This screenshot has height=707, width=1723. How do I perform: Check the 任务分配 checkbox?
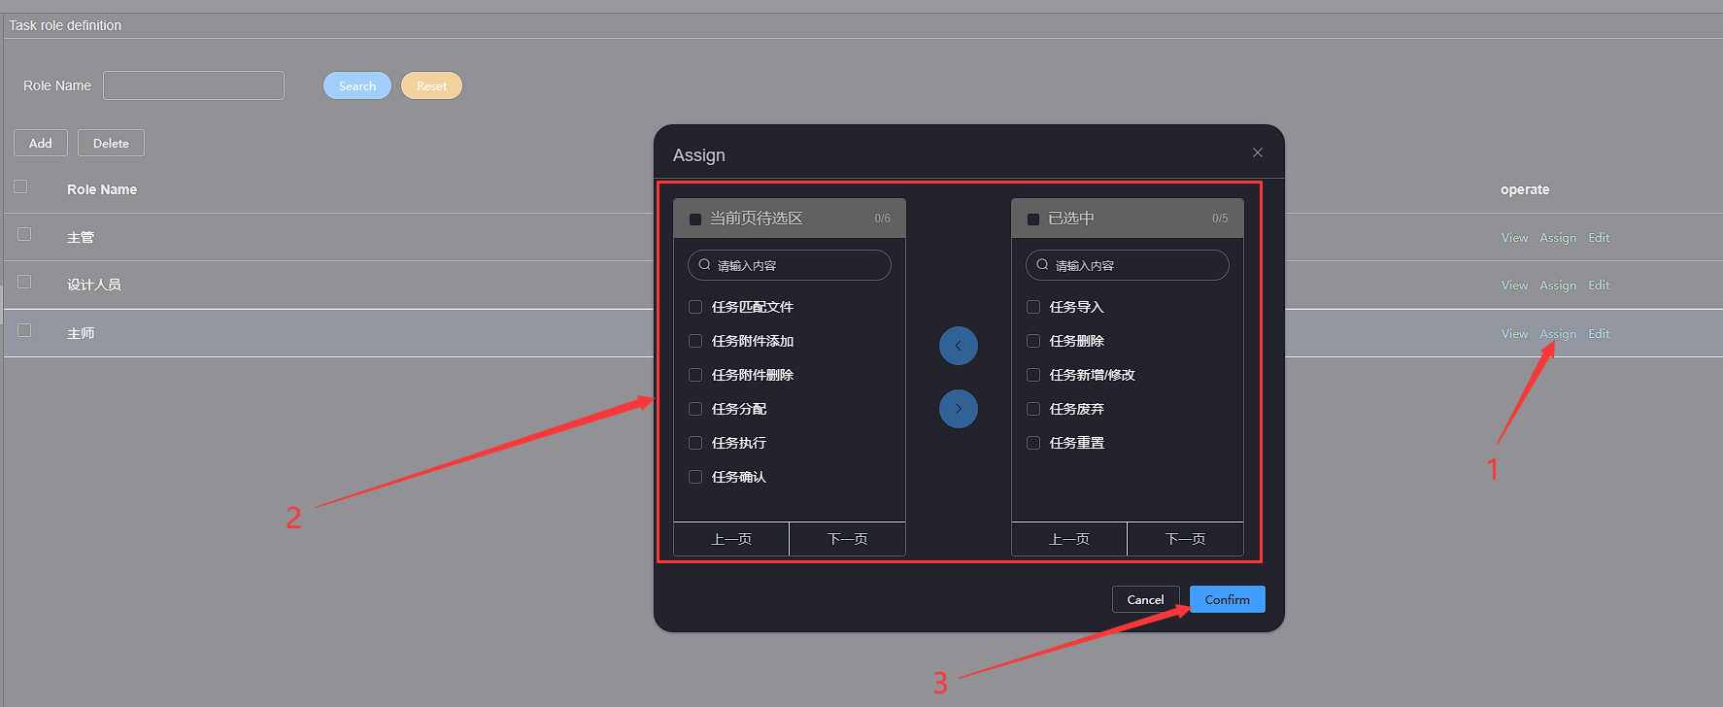pos(695,409)
